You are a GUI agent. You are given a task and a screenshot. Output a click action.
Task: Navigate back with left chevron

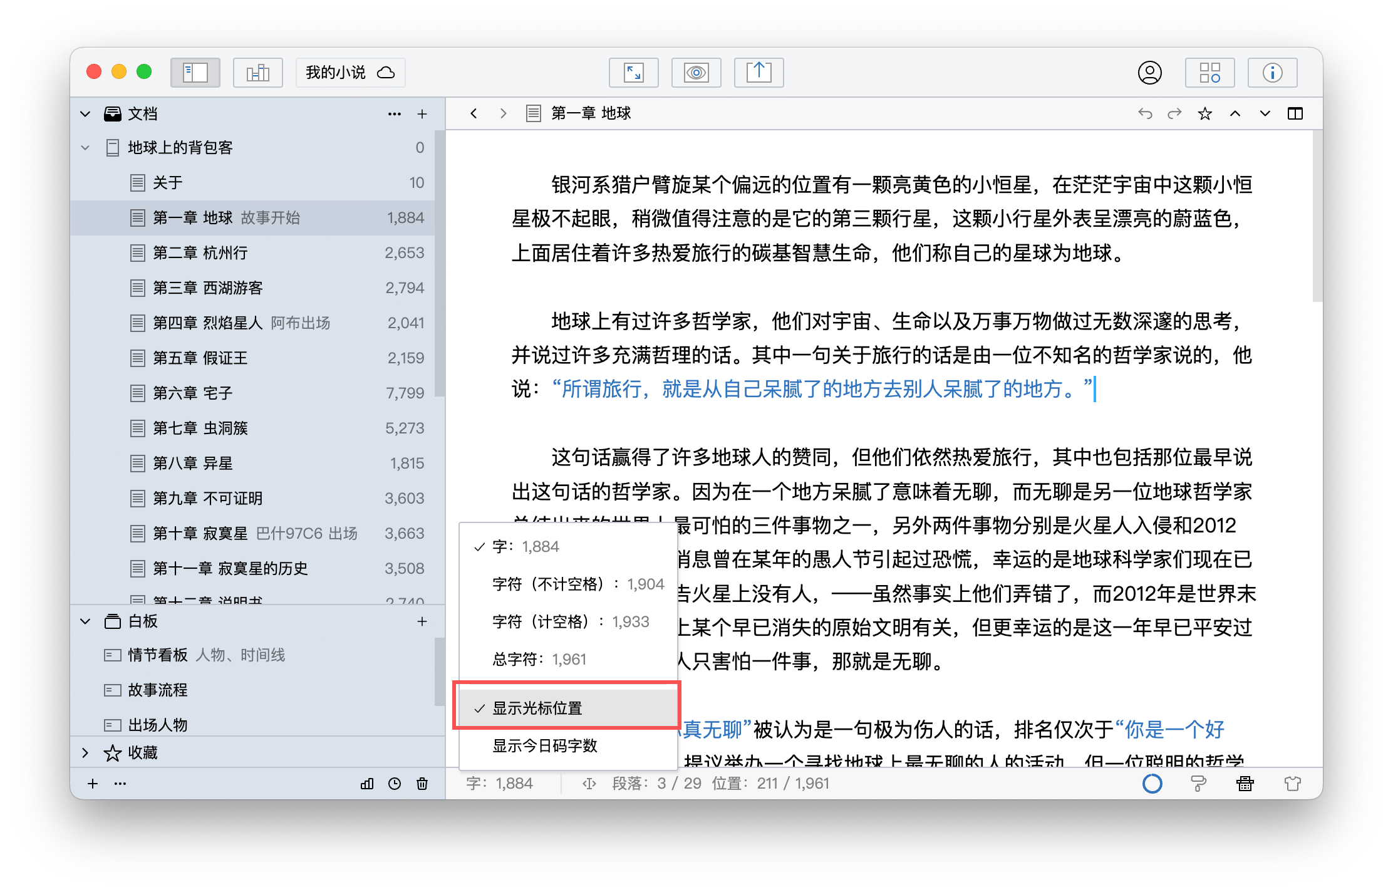pyautogui.click(x=474, y=113)
